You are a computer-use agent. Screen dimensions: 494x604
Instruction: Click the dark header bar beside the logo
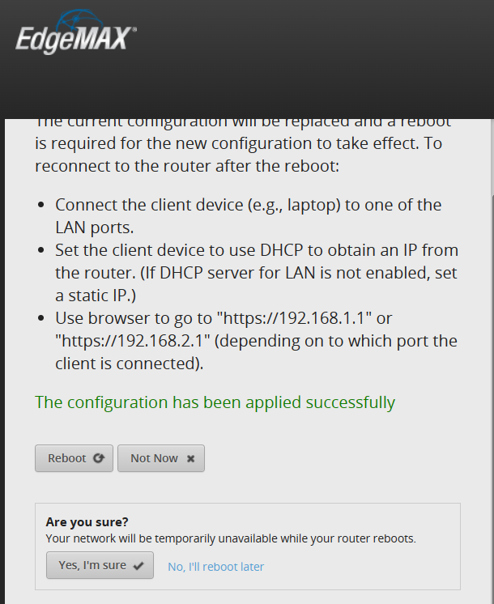coord(324,57)
